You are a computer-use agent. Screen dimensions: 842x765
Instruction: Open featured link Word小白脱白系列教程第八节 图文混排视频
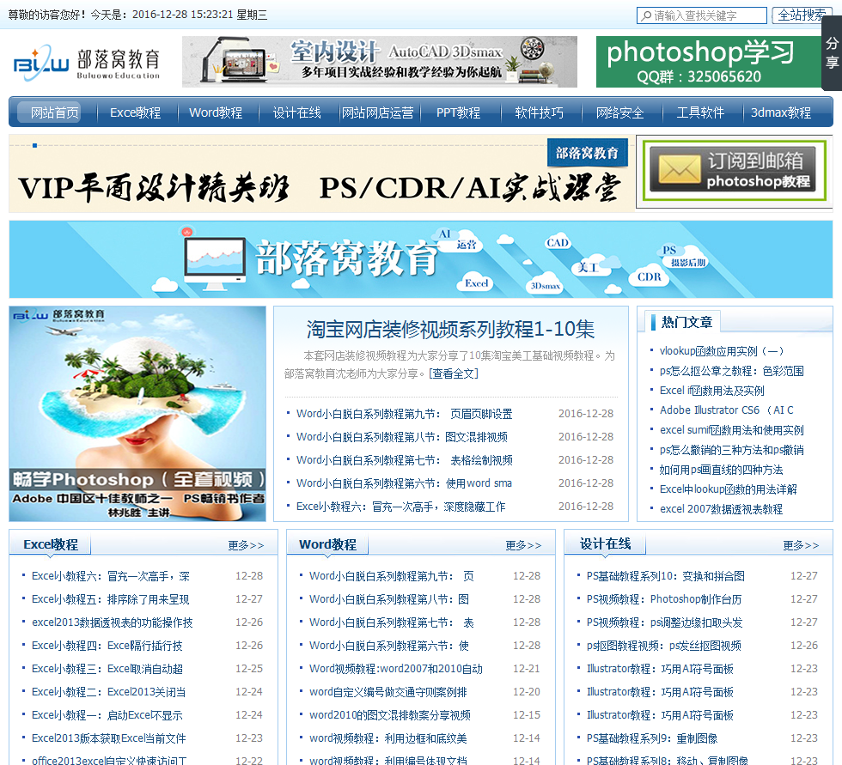(x=402, y=437)
